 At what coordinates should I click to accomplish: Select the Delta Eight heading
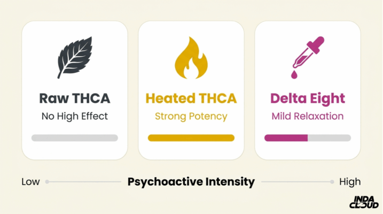(x=308, y=99)
